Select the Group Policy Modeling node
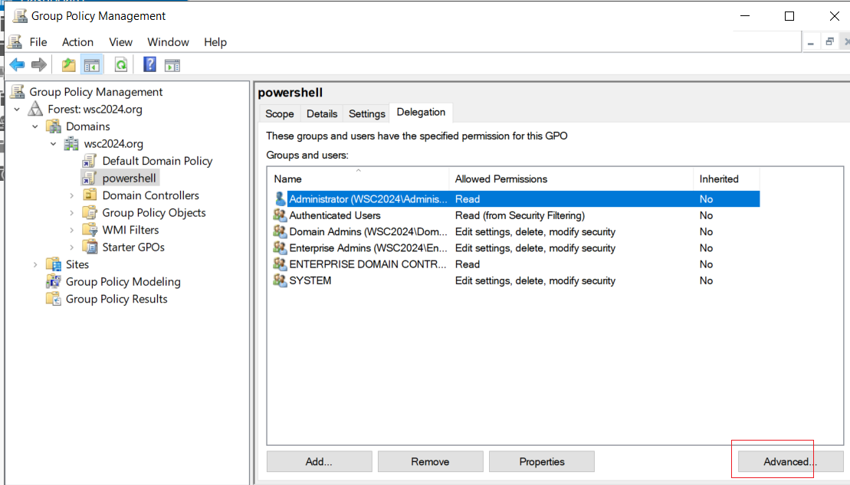The image size is (850, 485). [x=123, y=282]
